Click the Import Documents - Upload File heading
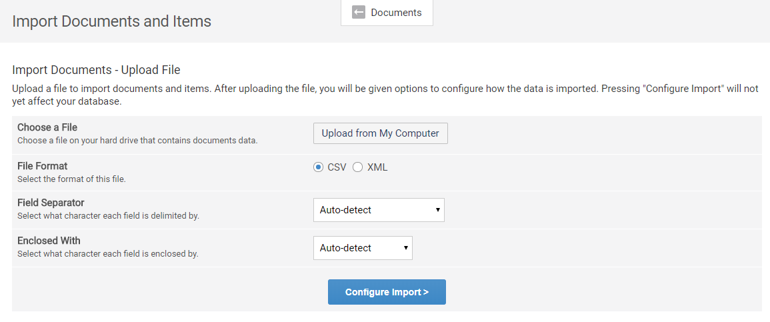 click(x=97, y=70)
